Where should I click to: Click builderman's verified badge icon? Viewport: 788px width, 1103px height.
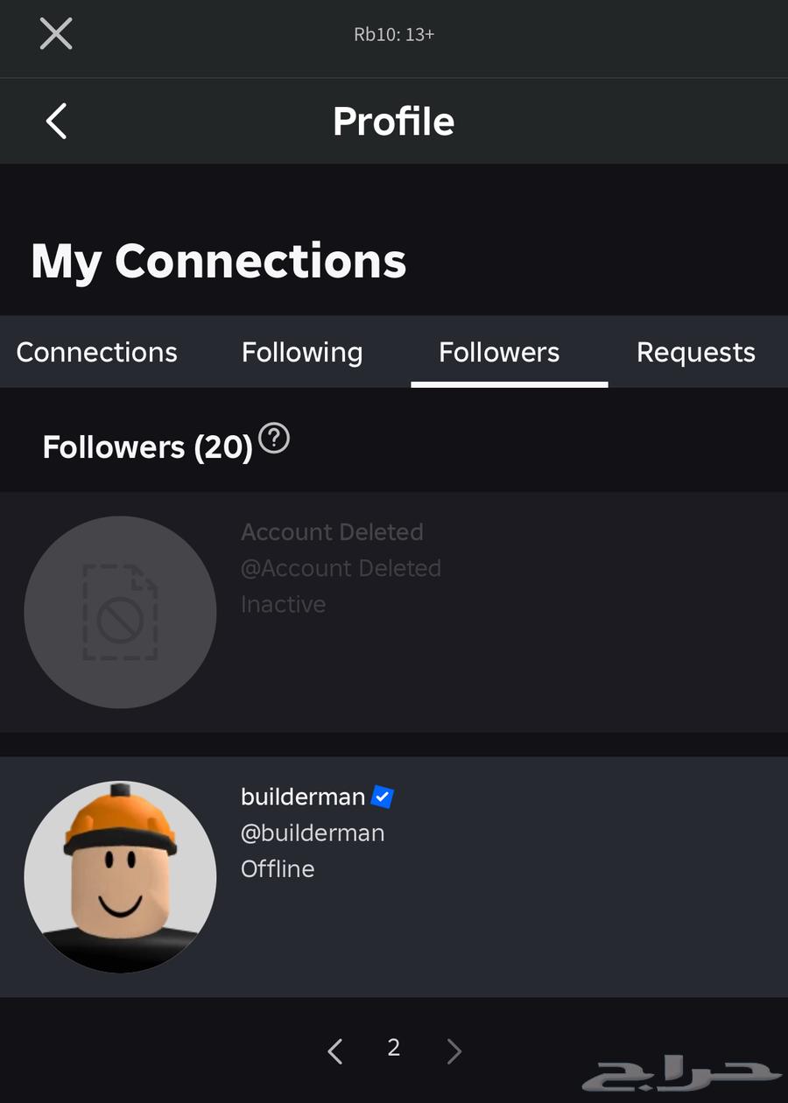coord(382,797)
